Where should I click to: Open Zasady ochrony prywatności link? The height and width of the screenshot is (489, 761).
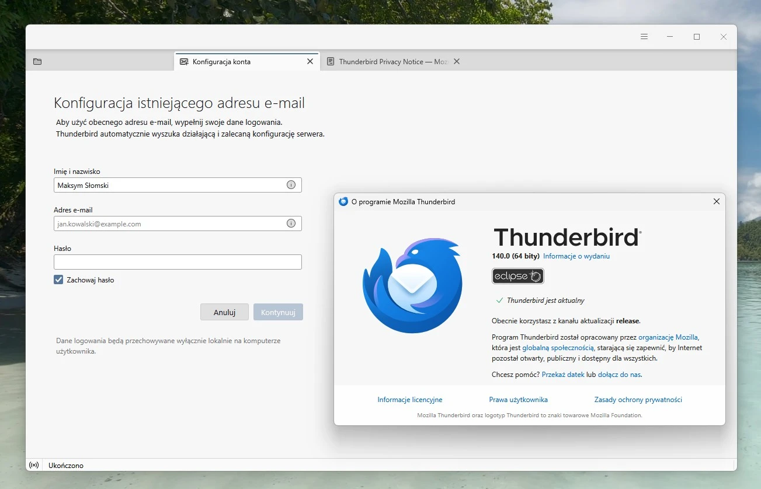(x=638, y=400)
